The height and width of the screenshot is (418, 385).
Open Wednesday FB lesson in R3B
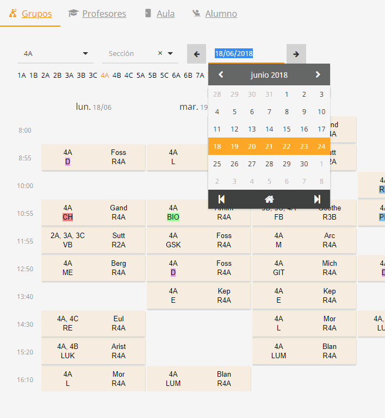click(x=304, y=217)
